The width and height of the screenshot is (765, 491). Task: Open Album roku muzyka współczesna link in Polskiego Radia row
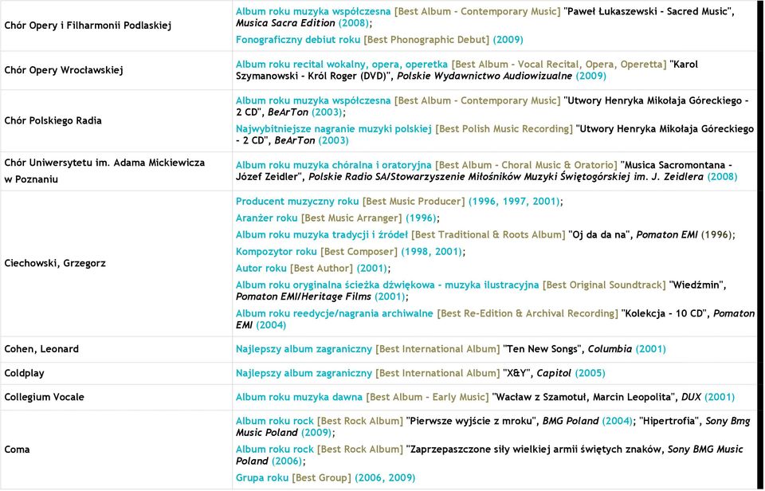pyautogui.click(x=313, y=100)
